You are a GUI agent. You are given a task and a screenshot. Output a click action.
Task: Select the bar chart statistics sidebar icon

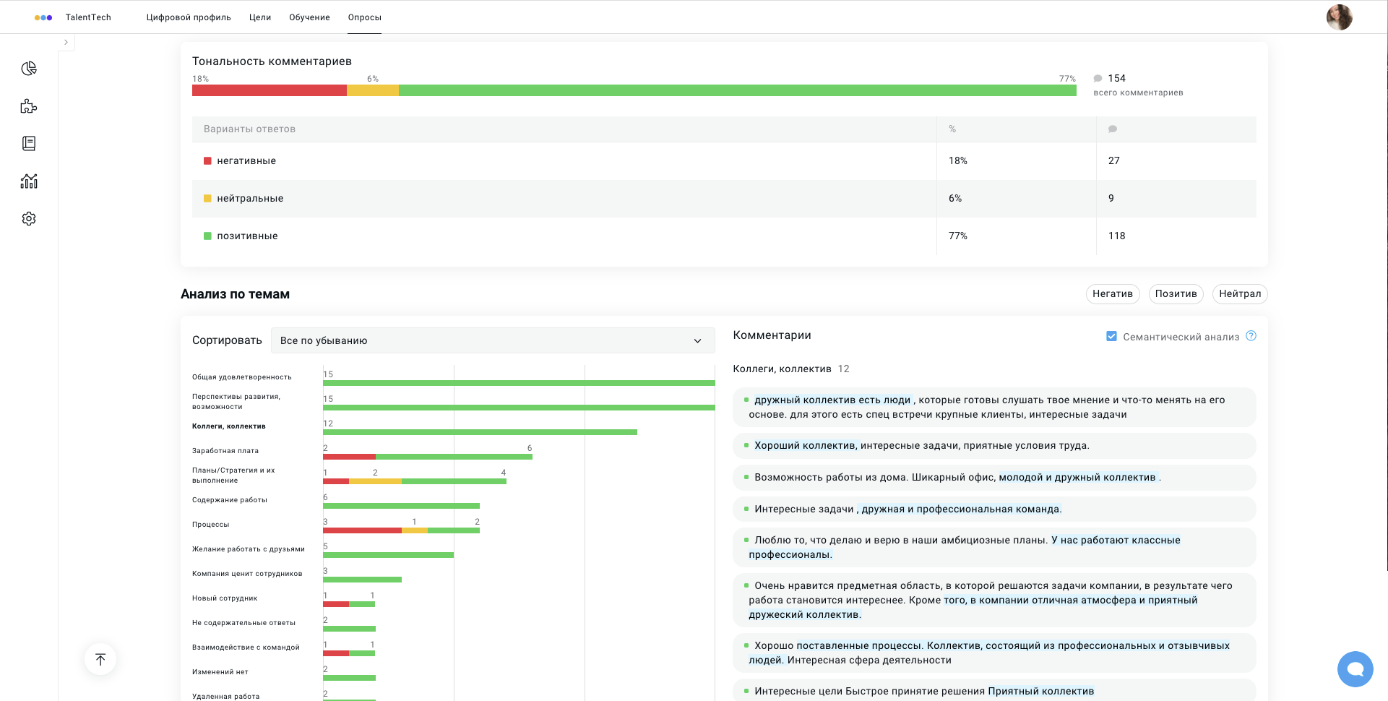[29, 181]
